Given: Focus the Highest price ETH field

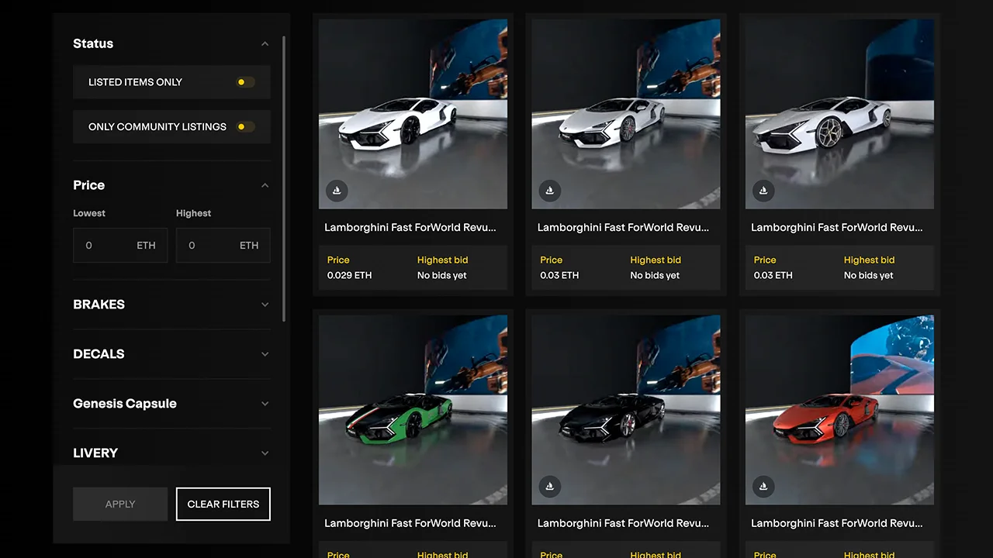Looking at the screenshot, I should point(223,245).
